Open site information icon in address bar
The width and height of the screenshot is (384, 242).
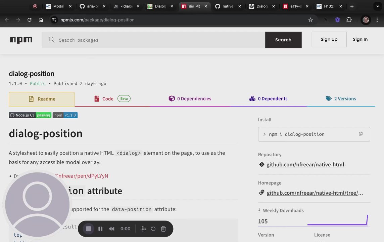(x=54, y=20)
